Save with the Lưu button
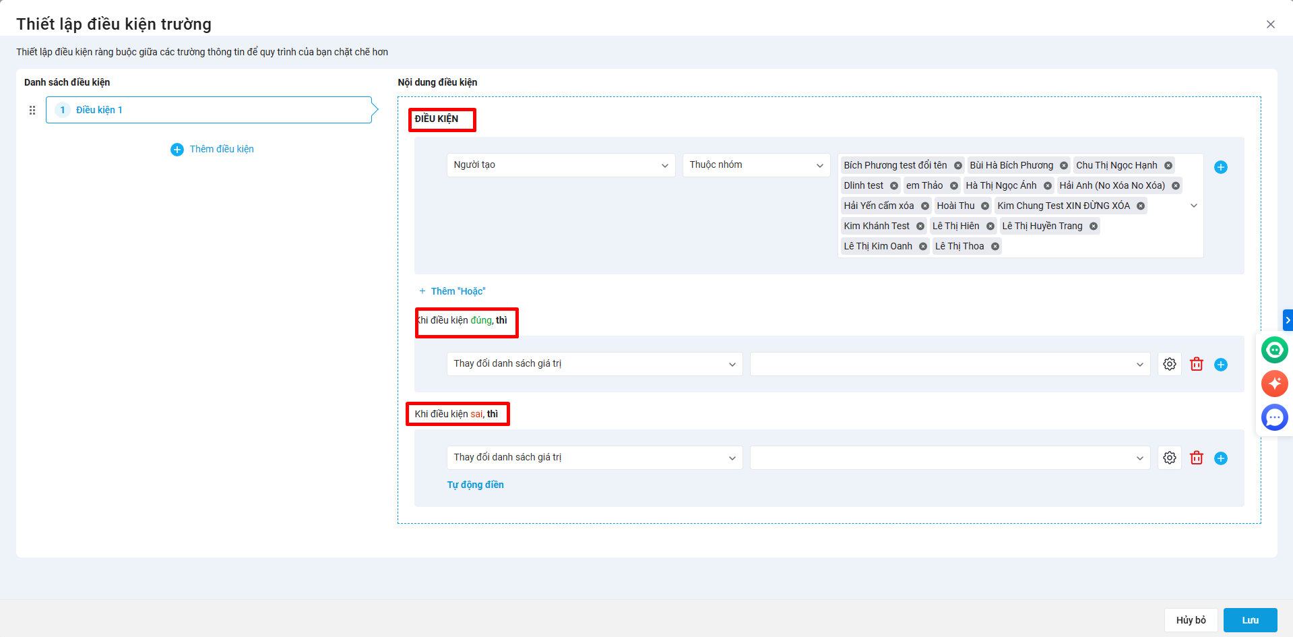Image resolution: width=1293 pixels, height=637 pixels. click(x=1251, y=620)
